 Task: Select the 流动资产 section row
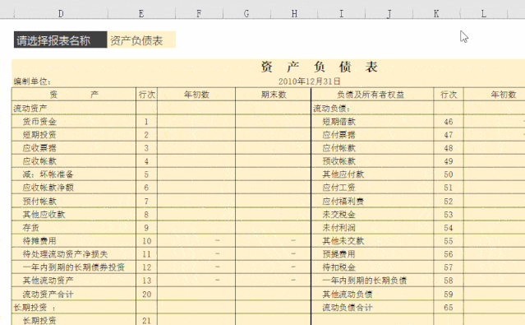(x=30, y=109)
